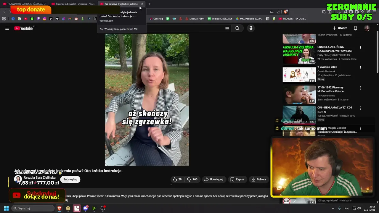Click the channel avatar of Urszula Zielińska
Screen dimensions: 379x213
click(18, 179)
